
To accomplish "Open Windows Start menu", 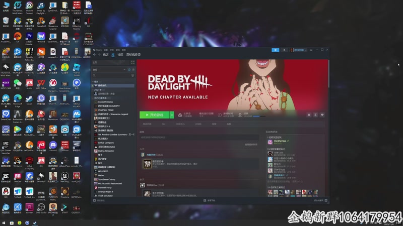I will pos(4,223).
